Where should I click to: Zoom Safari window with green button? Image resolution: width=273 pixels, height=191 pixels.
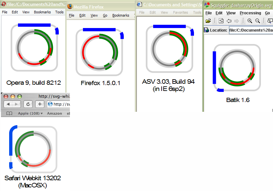click(x=20, y=96)
